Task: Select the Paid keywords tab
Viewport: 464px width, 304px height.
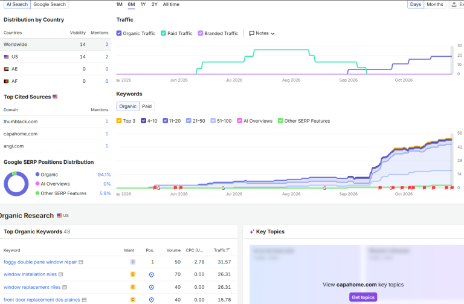Action: [147, 106]
